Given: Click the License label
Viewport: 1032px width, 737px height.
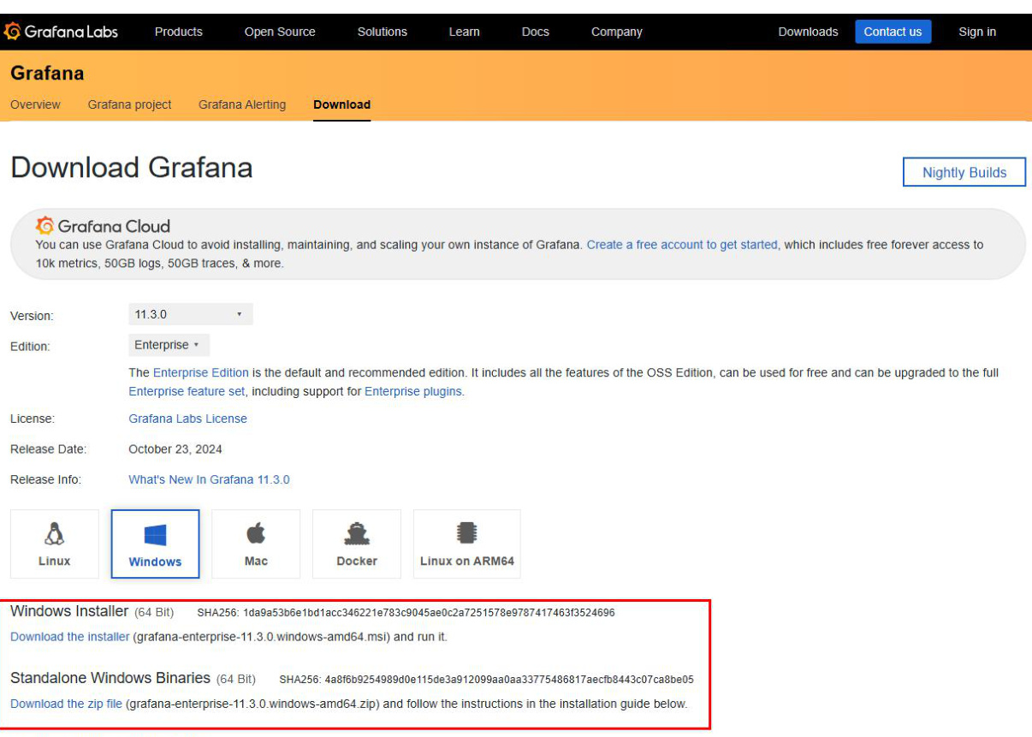Looking at the screenshot, I should click(x=33, y=419).
